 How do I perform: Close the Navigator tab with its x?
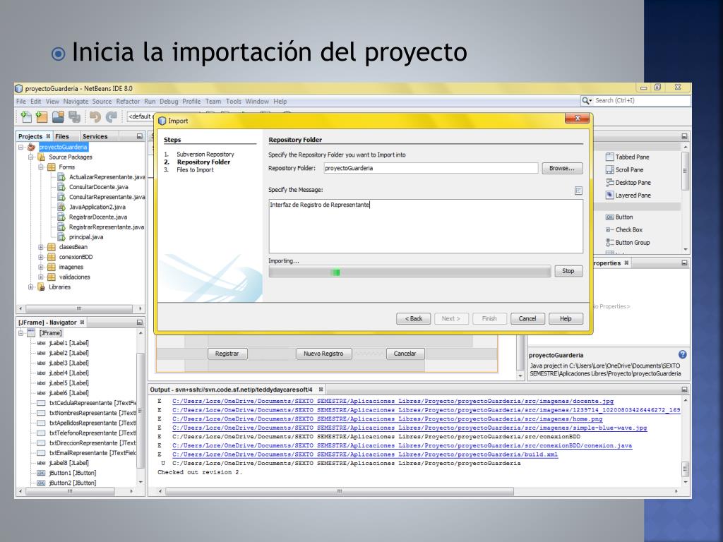click(x=82, y=322)
